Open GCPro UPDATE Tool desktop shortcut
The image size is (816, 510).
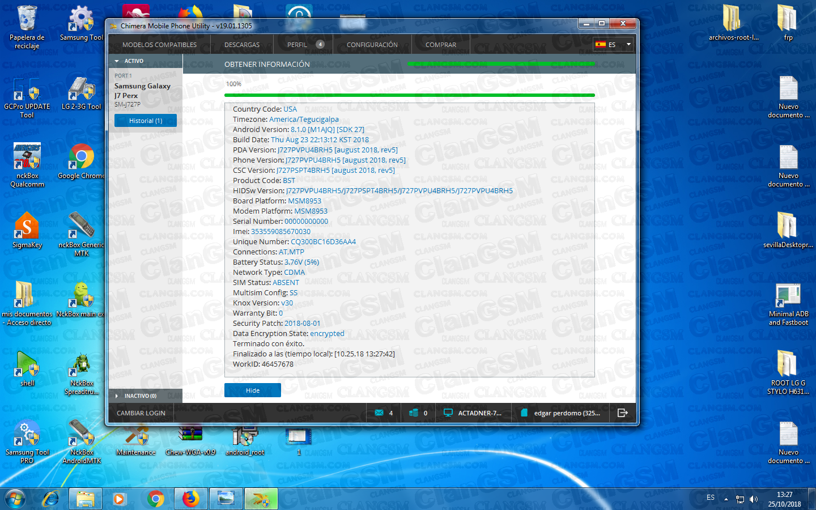(x=27, y=97)
